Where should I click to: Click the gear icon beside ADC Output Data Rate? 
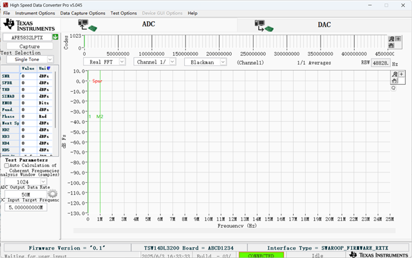[x=53, y=194]
